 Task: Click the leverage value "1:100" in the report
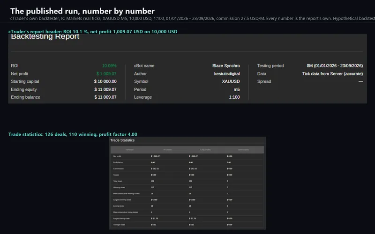234,97
